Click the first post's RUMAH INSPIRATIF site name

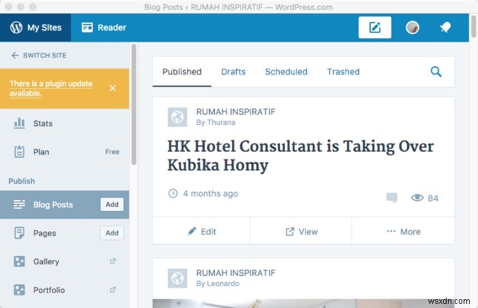point(236,111)
